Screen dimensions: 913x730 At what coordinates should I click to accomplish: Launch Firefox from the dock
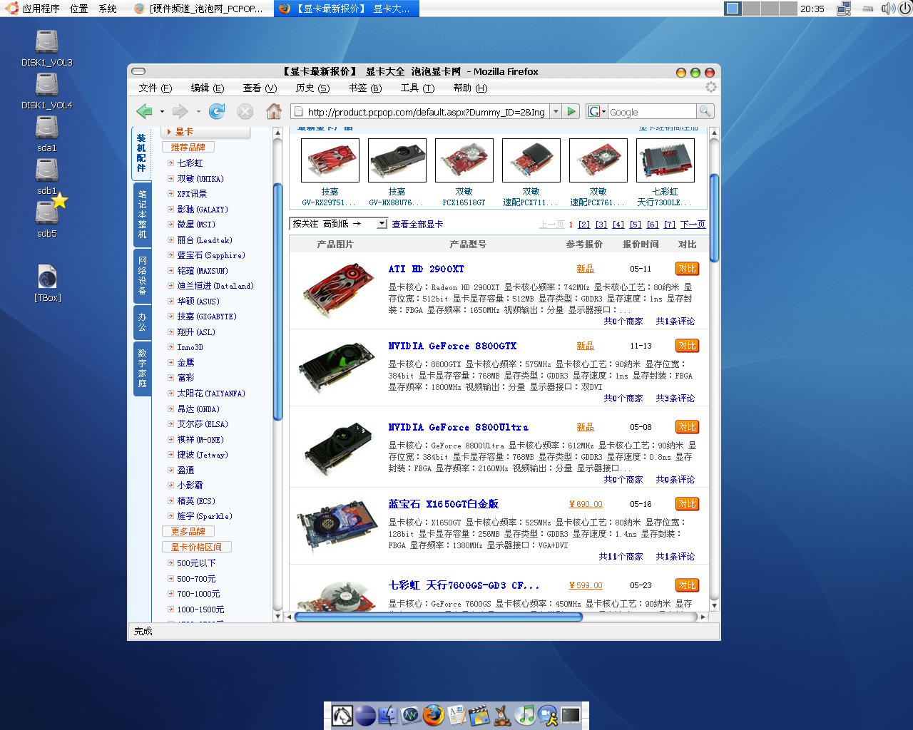click(x=433, y=715)
